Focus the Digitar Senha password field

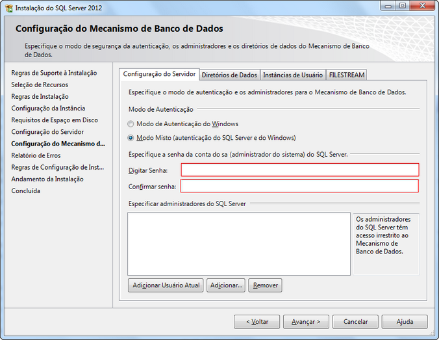tap(300, 170)
